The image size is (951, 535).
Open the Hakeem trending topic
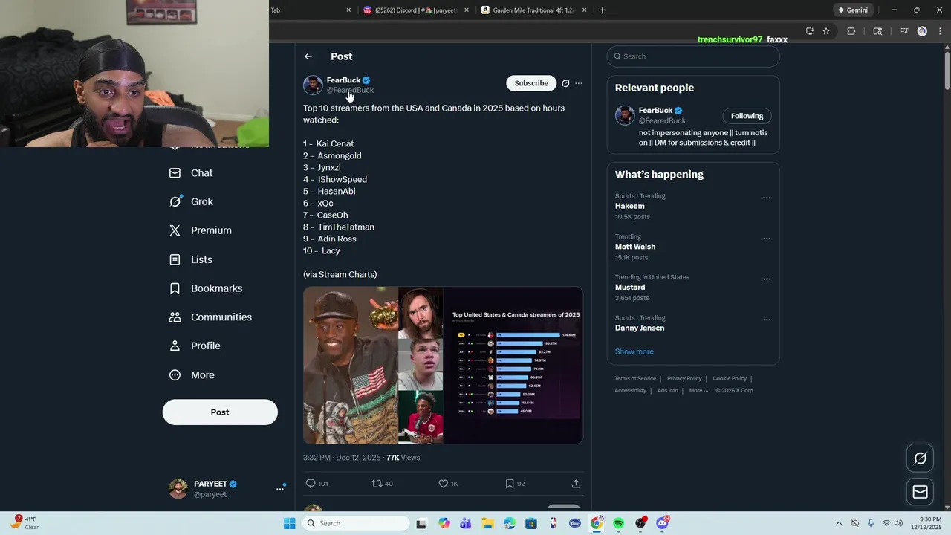[630, 206]
